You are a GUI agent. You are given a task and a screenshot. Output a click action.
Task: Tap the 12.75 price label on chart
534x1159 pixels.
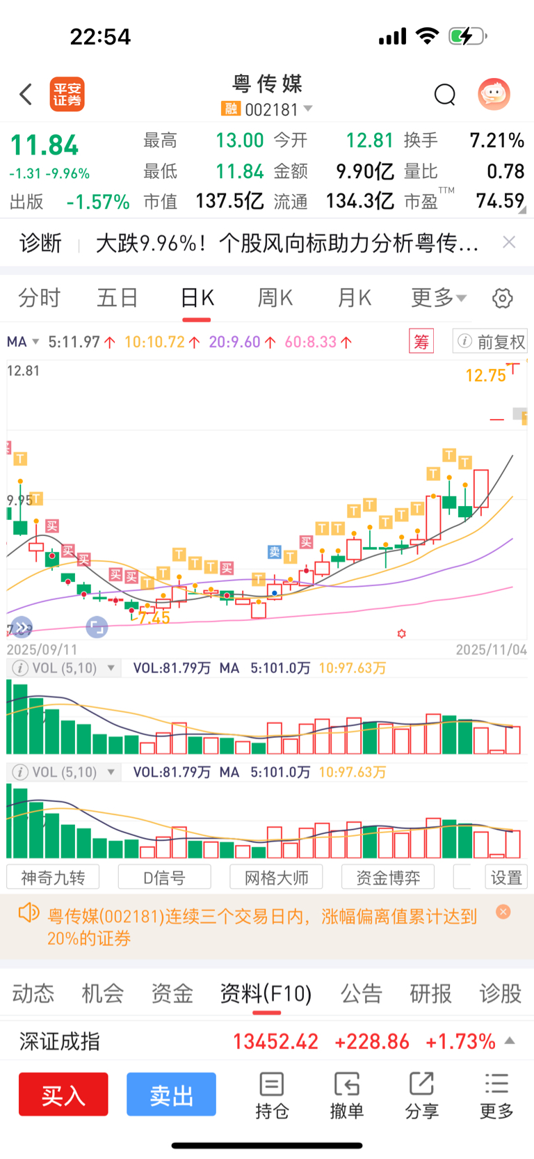tap(485, 375)
